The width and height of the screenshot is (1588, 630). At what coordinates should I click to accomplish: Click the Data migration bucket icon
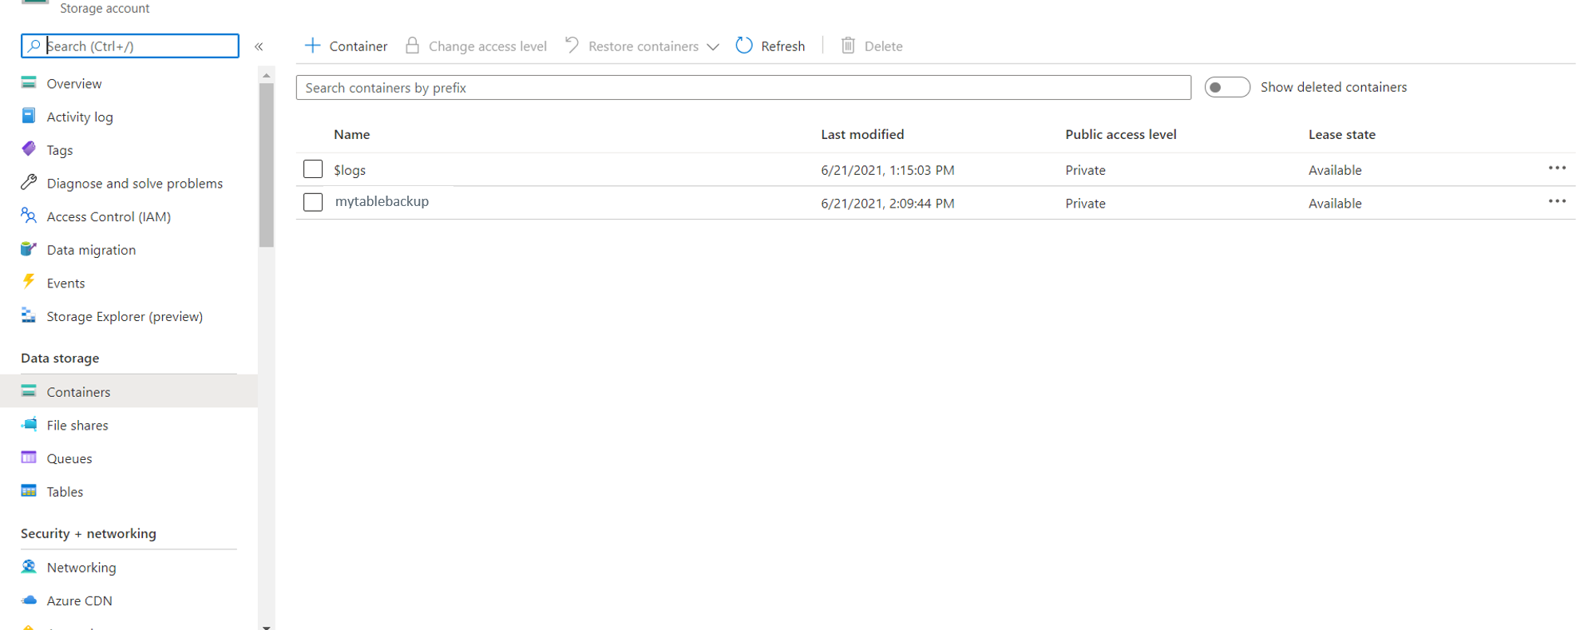pos(29,249)
